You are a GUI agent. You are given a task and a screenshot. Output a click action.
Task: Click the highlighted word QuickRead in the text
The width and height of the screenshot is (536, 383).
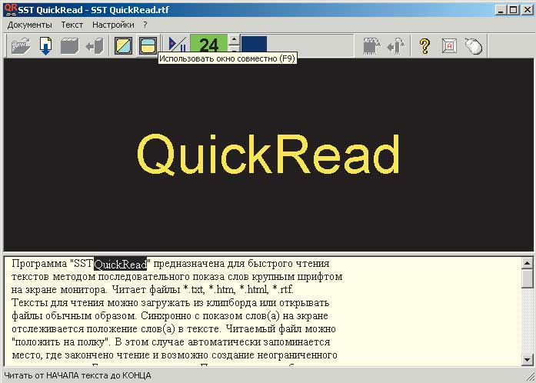coord(120,264)
